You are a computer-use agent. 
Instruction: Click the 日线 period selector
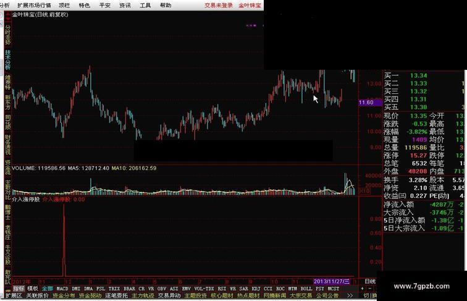click(x=370, y=281)
